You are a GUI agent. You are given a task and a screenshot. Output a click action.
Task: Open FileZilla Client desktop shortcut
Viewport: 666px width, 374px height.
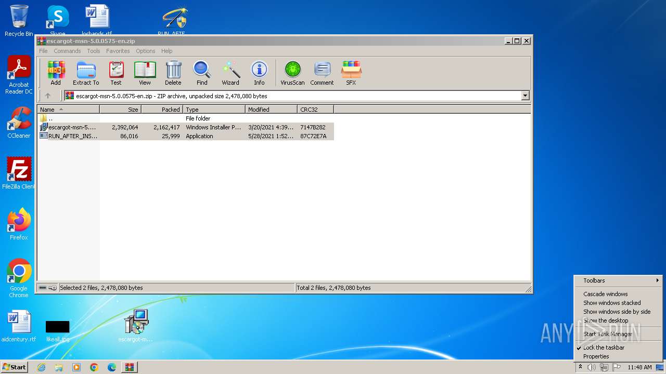point(19,173)
